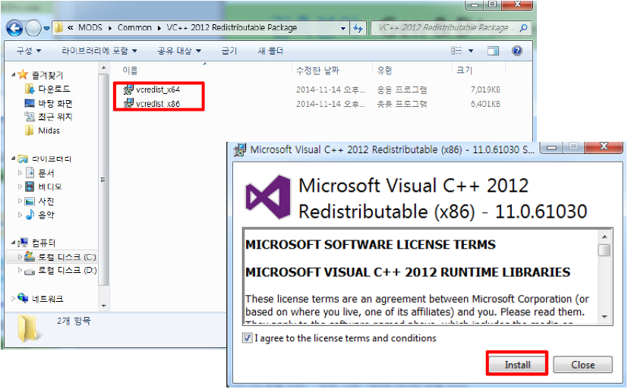Click license text scroll up arrow
This screenshot has width=628, height=389.
604,237
